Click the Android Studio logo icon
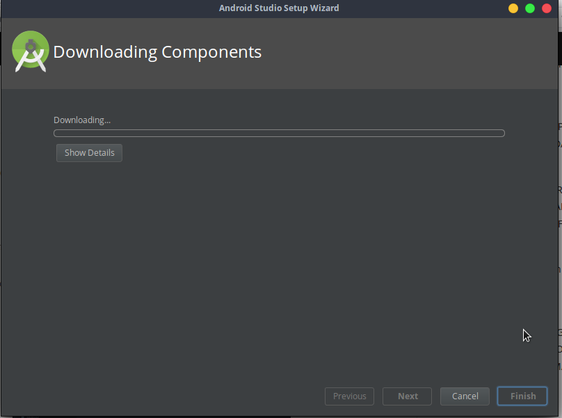The image size is (562, 418). click(31, 51)
